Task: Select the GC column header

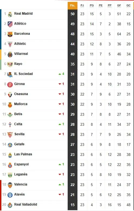Action: [x=129, y=5]
